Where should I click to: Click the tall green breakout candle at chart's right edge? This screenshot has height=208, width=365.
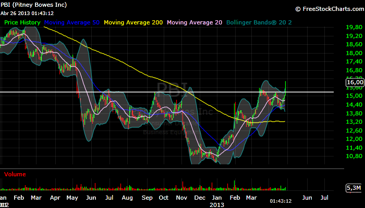pos(285,88)
